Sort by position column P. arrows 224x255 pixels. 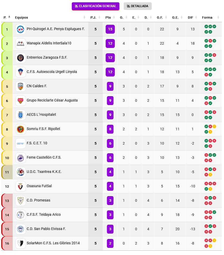point(9,17)
